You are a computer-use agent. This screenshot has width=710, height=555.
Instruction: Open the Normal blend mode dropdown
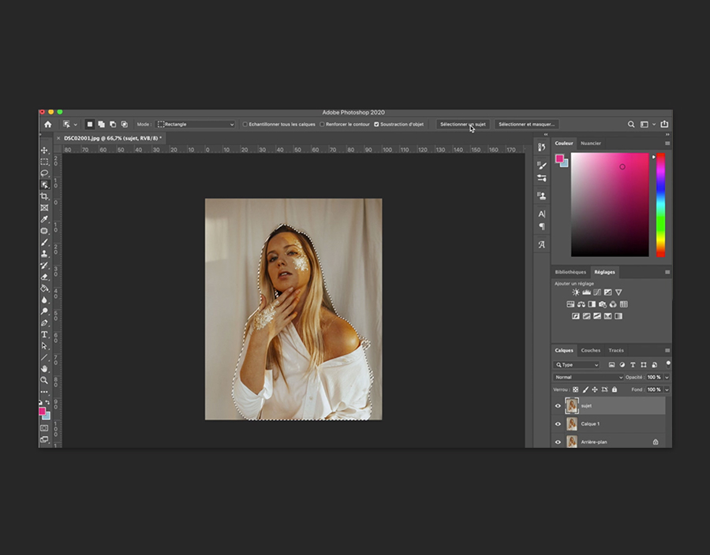pyautogui.click(x=588, y=378)
